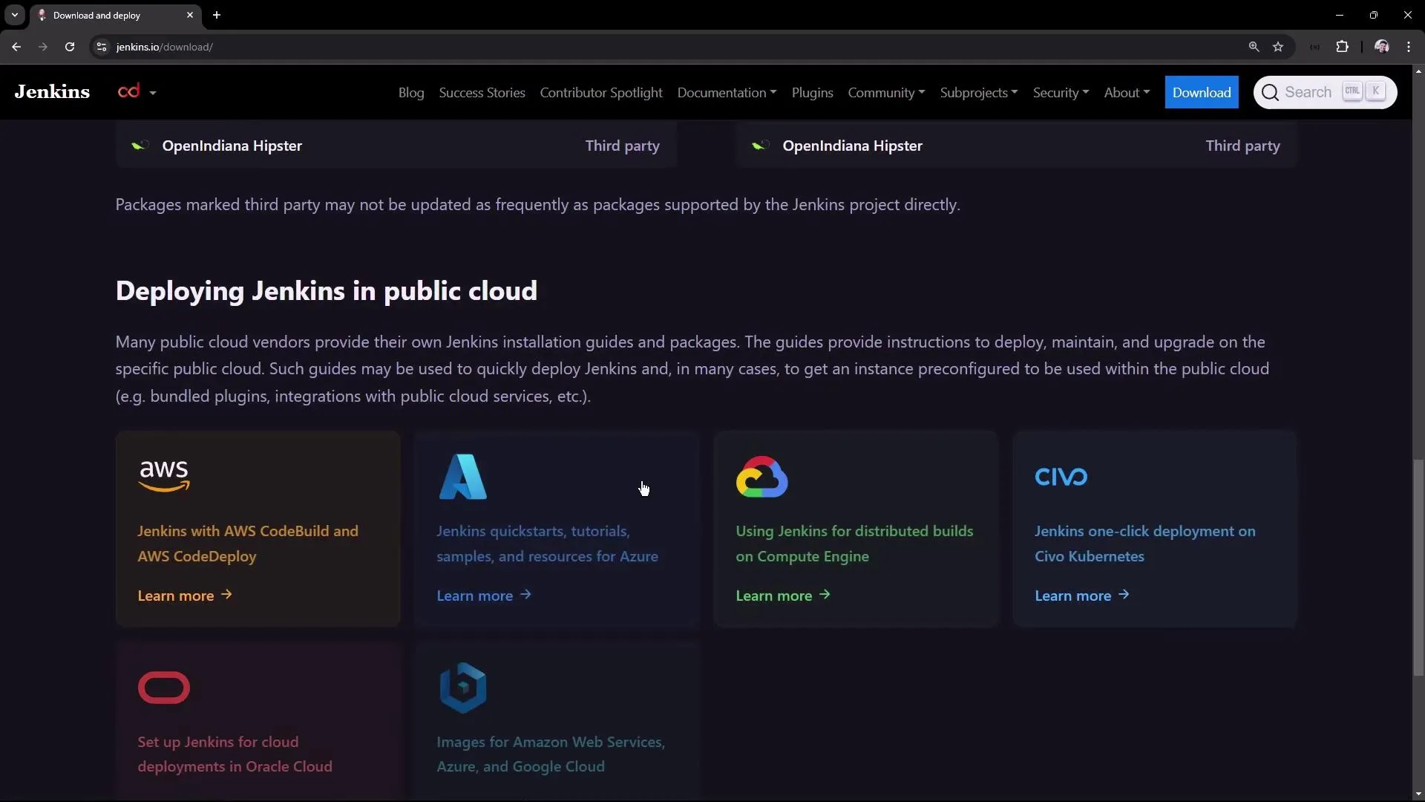The height and width of the screenshot is (802, 1425).
Task: Follow the Learn more link under AWS CodeBuild
Action: coord(184,596)
